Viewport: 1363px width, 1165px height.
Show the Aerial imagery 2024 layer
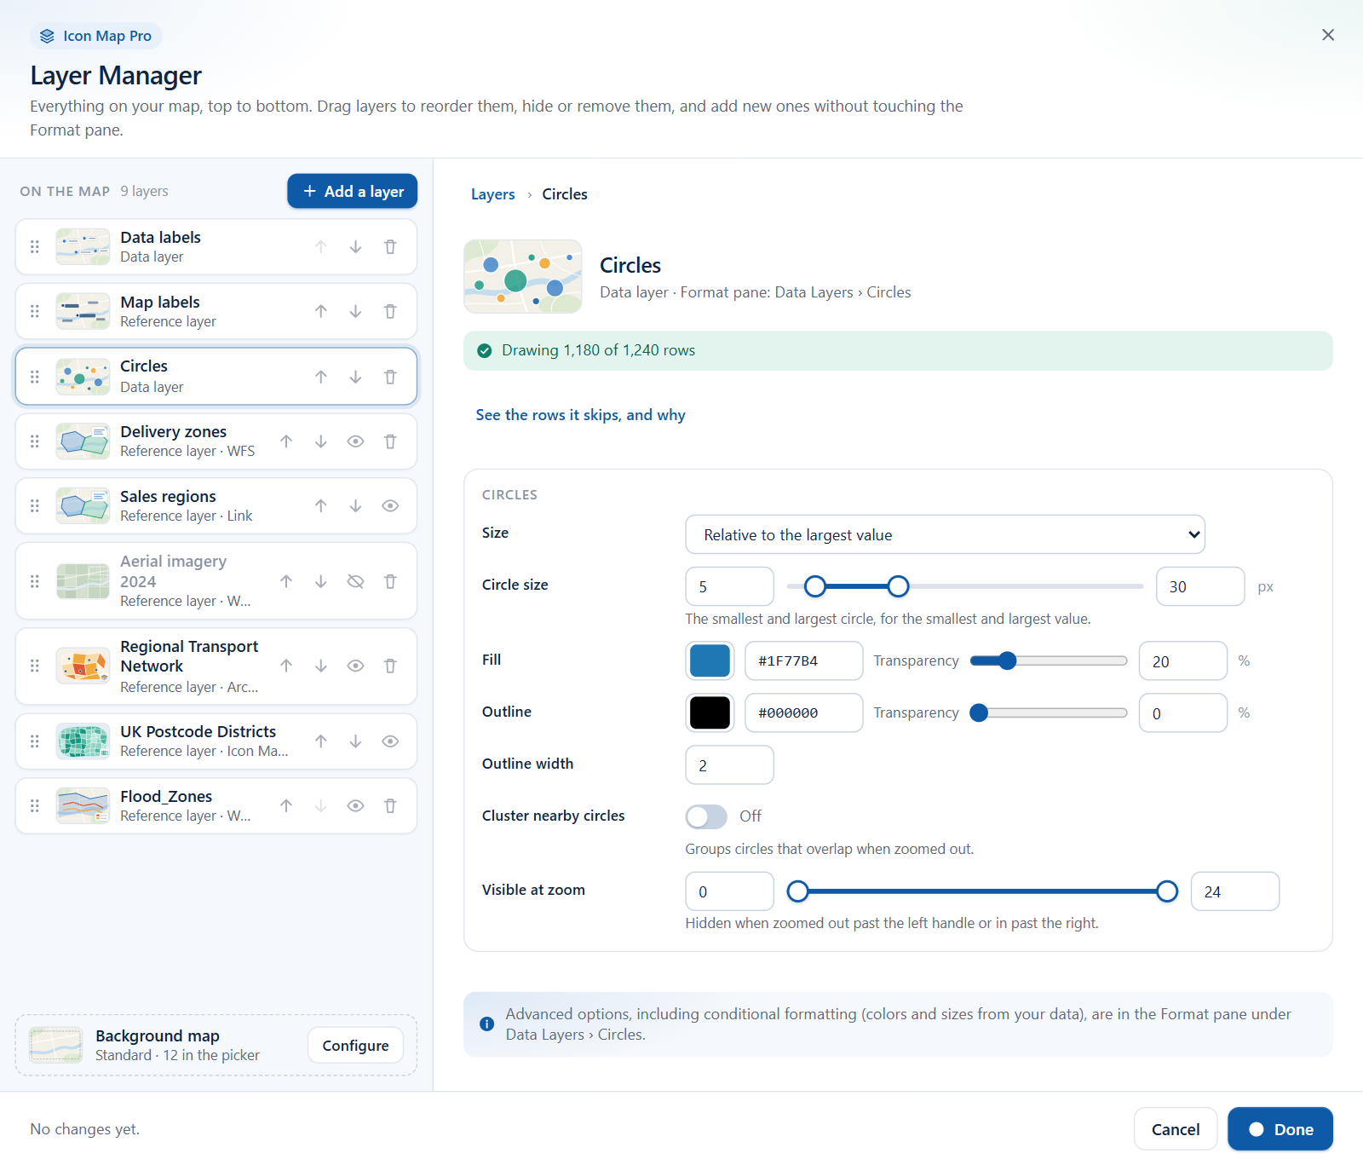point(355,581)
